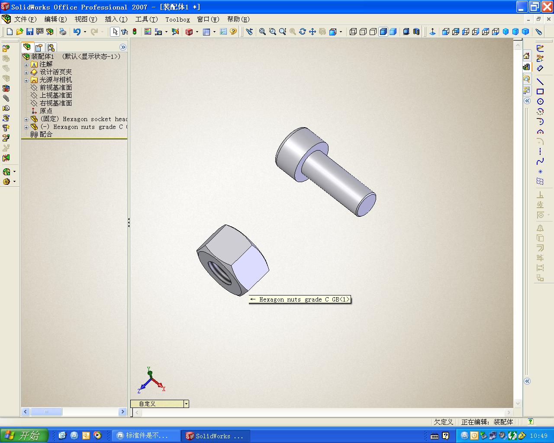
Task: Open the view orientation dropdown arrow
Action: [341, 32]
